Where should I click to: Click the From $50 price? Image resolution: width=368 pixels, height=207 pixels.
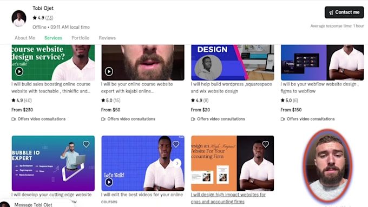click(x=110, y=110)
